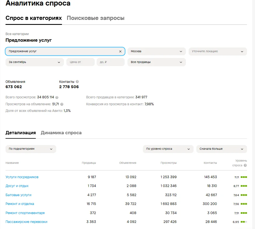Click the Уровень спроса column header
This screenshot has height=229, width=255.
240,163
